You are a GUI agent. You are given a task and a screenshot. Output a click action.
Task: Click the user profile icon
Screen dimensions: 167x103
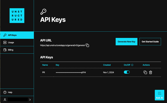[x=5, y=100]
